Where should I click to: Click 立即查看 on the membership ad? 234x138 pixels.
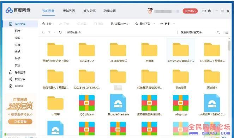coord(20,121)
